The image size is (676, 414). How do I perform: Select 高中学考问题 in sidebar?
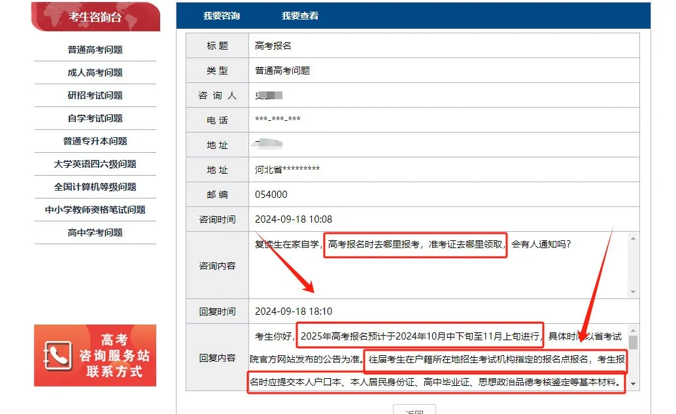click(95, 232)
